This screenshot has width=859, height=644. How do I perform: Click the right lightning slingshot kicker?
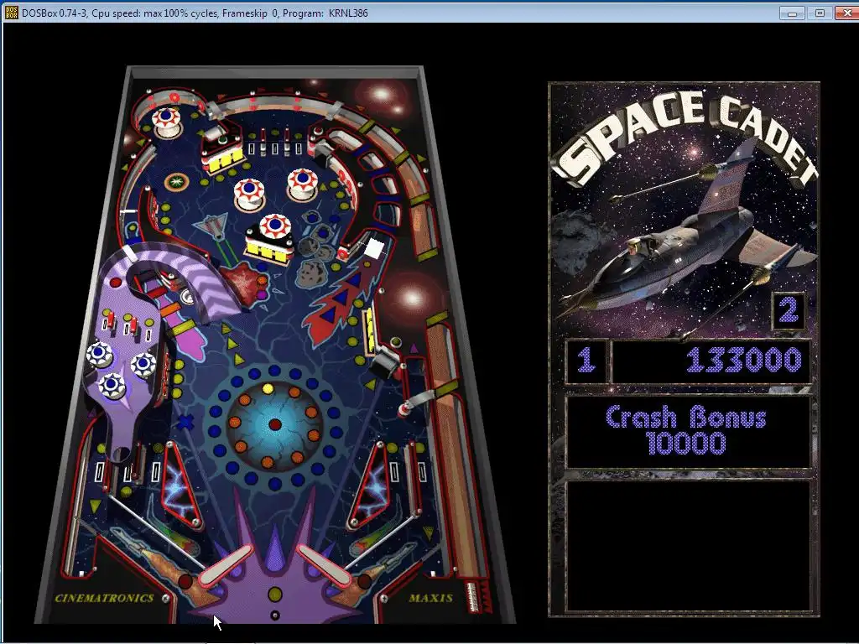369,486
